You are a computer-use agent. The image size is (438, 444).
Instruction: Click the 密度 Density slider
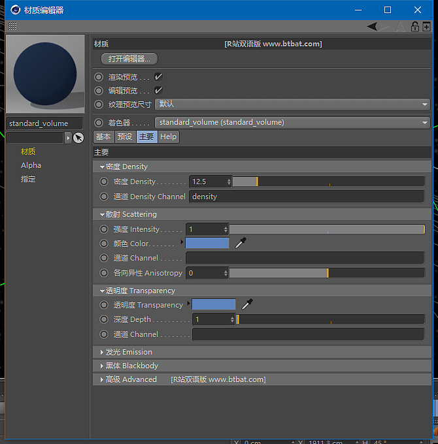pos(329,182)
